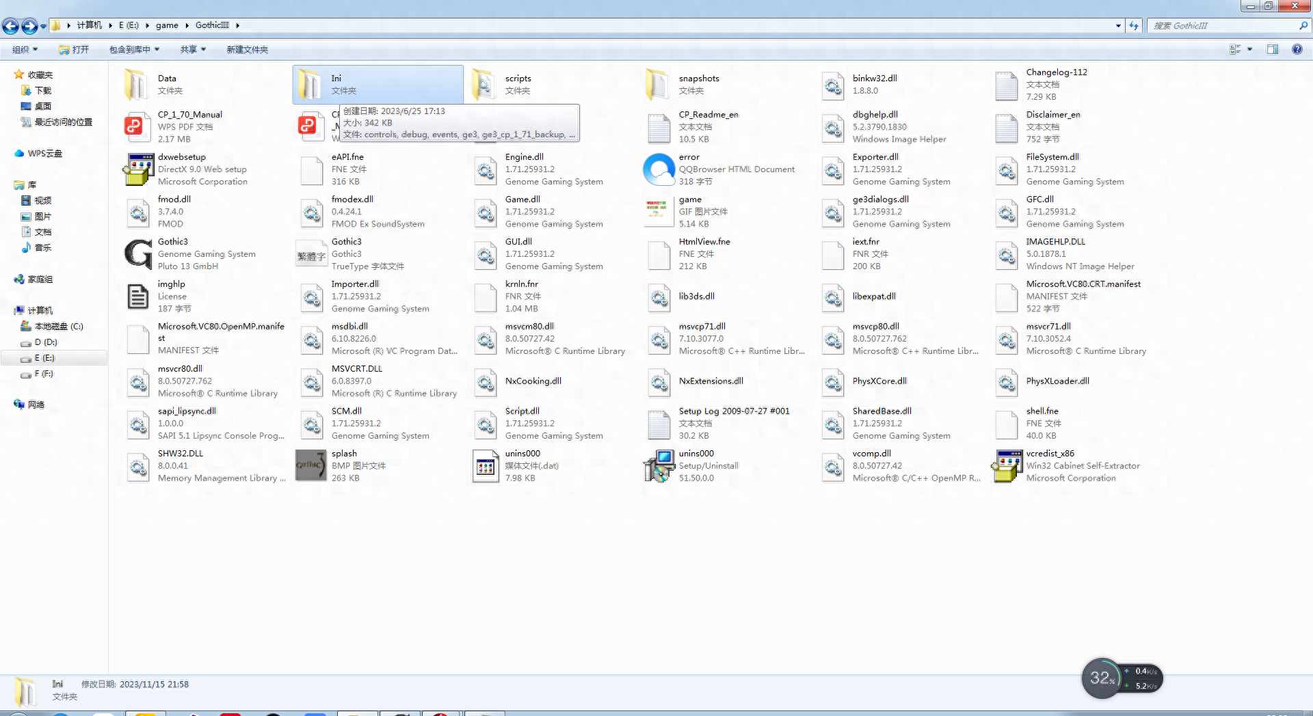Screen dimensions: 1313x716
Task: Click the Back navigation arrow
Action: (11, 26)
